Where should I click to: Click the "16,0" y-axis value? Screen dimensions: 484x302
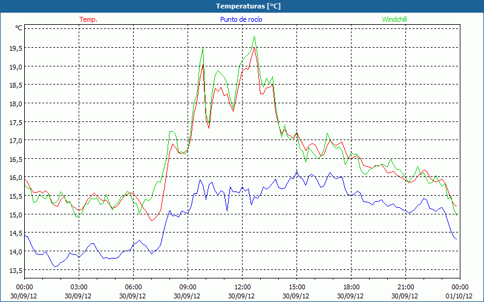16,178
